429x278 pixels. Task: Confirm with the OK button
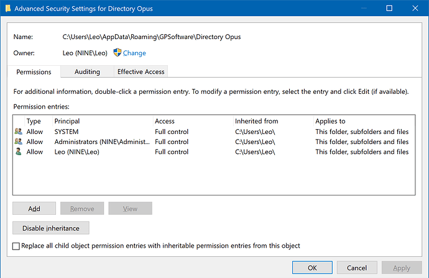[x=313, y=267]
